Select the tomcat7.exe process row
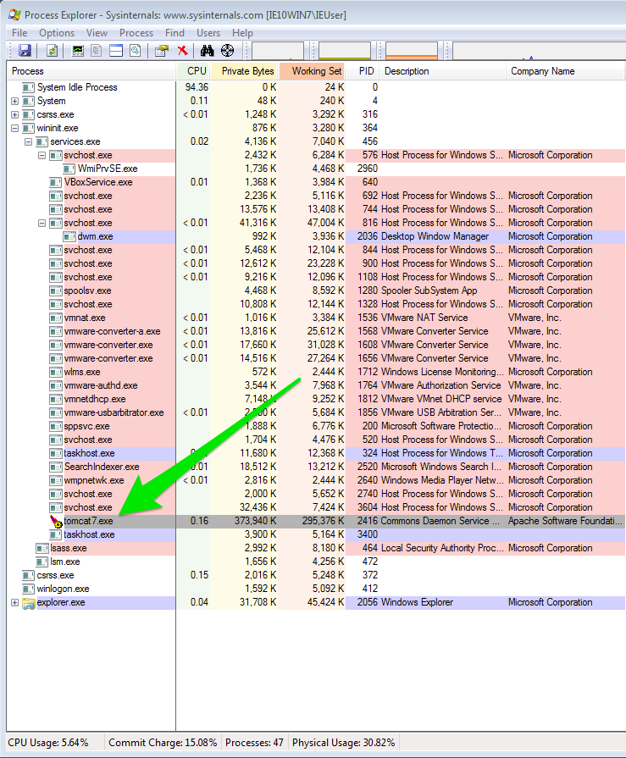 coord(316,521)
